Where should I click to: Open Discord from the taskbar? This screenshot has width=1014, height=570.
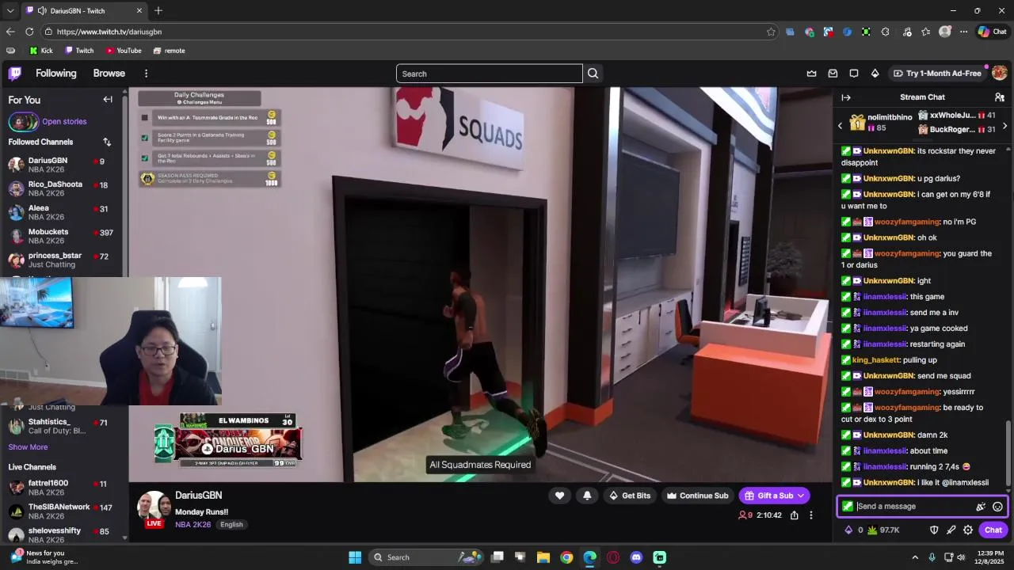(636, 557)
